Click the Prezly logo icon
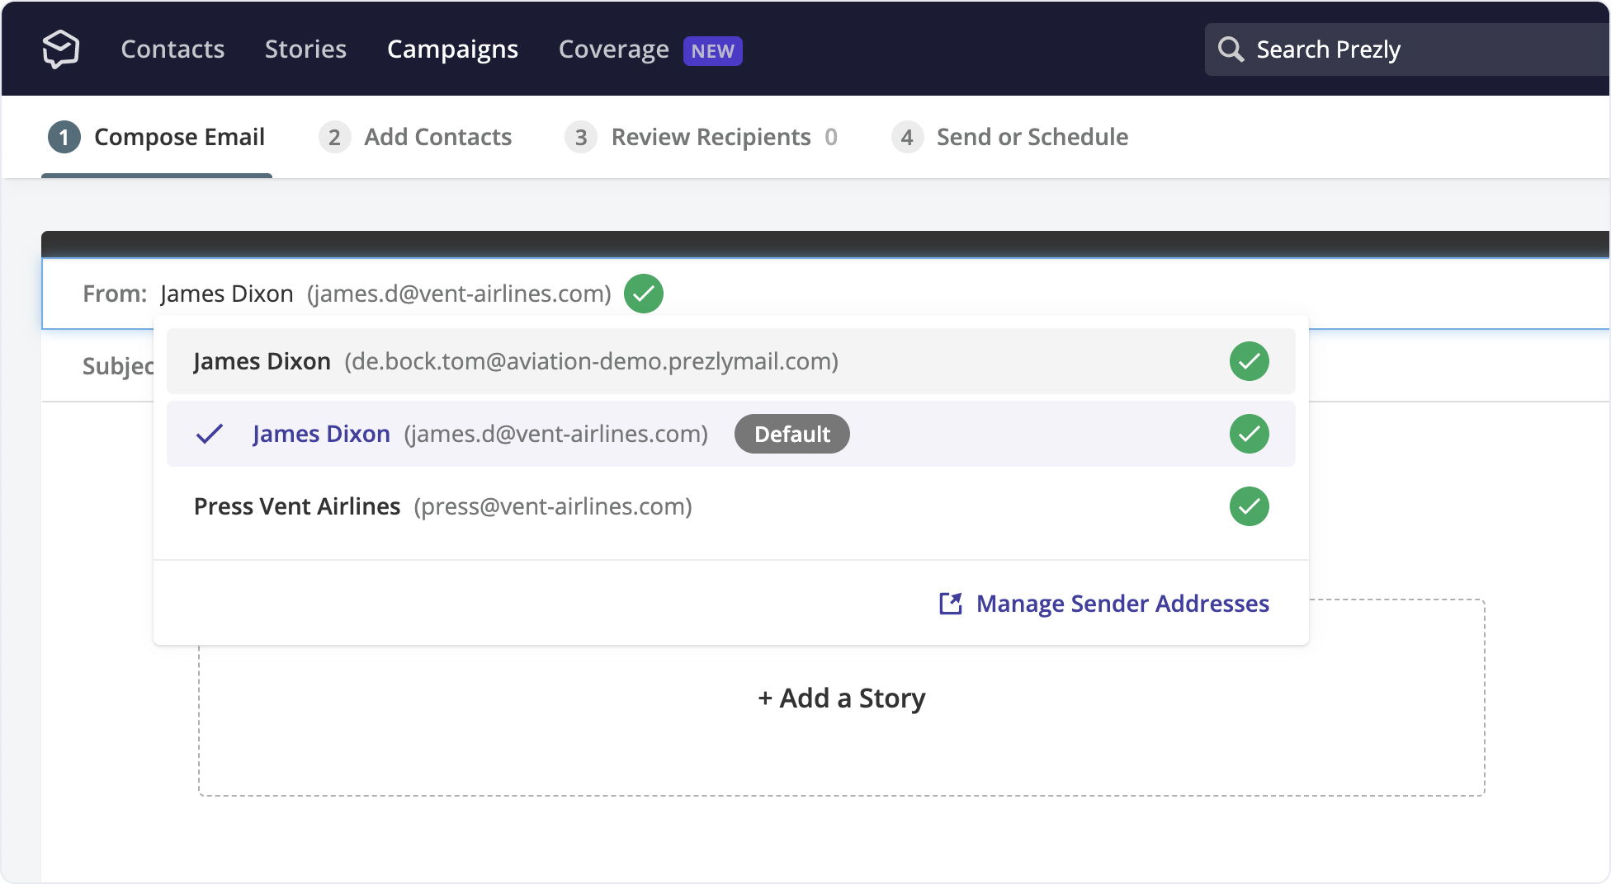Screen dimensions: 1611x884 61,49
